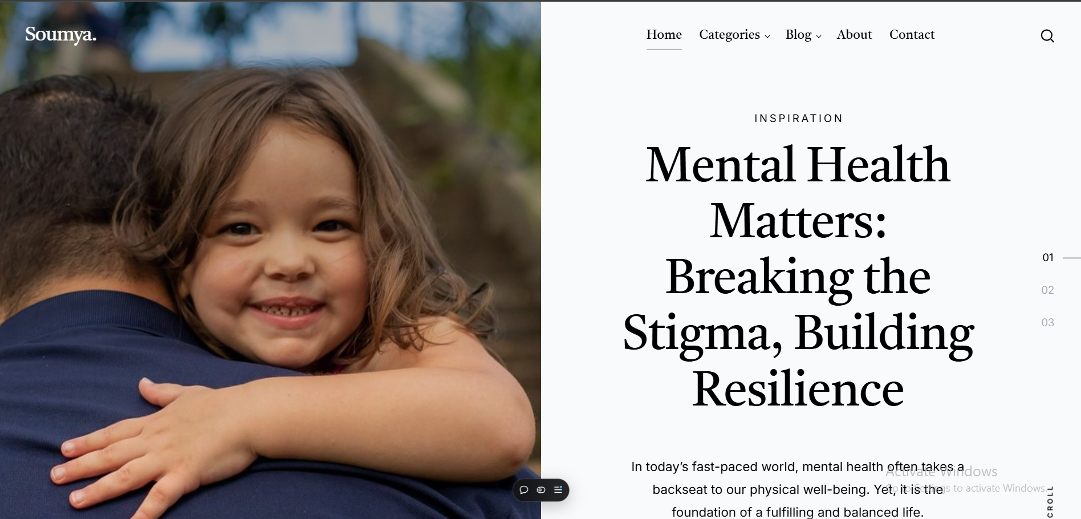Switch to slide 02 indicator

(x=1048, y=290)
